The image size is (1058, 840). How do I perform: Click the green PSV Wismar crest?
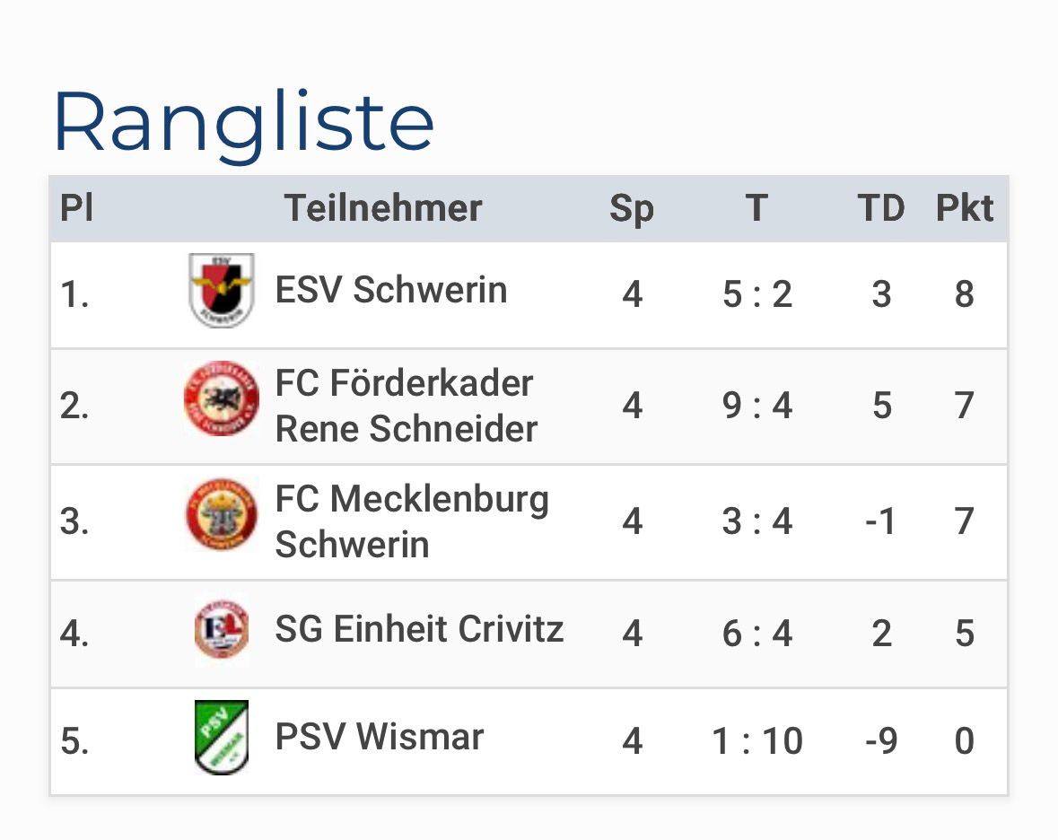click(x=222, y=738)
